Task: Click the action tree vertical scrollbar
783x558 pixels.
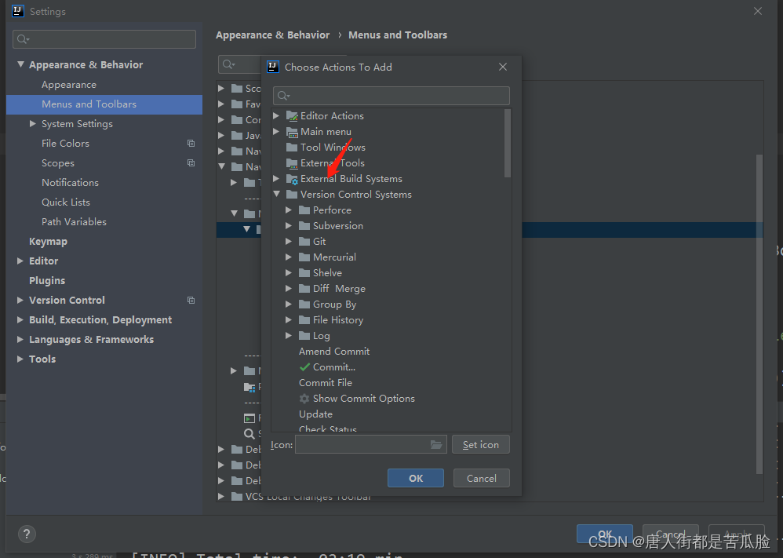Action: click(508, 144)
